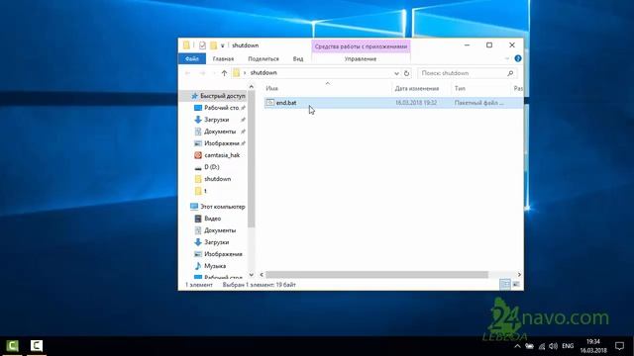Sort by Дата изменения column
Viewport: 634px width, 356px height.
[416, 88]
